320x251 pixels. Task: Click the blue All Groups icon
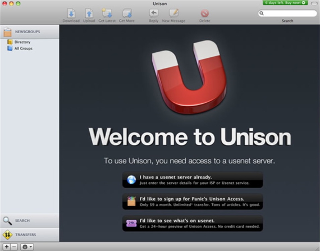click(x=10, y=48)
